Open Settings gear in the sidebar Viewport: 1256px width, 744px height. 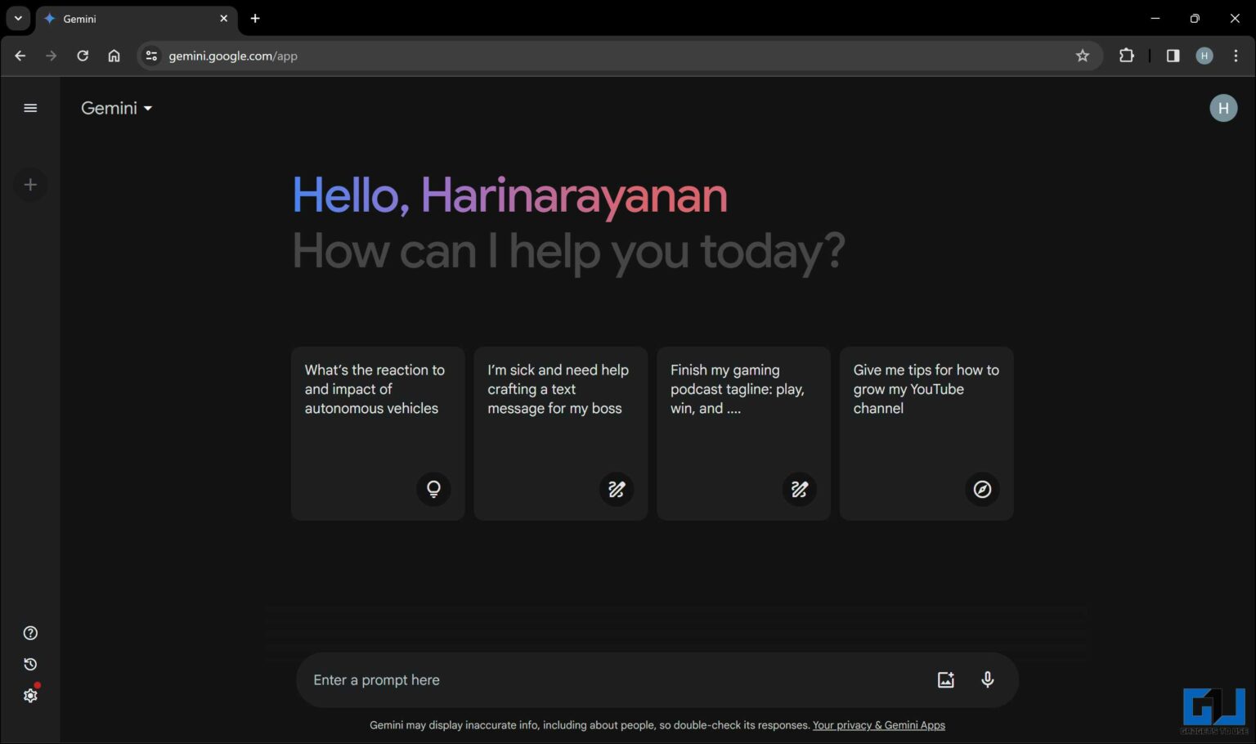pyautogui.click(x=30, y=696)
